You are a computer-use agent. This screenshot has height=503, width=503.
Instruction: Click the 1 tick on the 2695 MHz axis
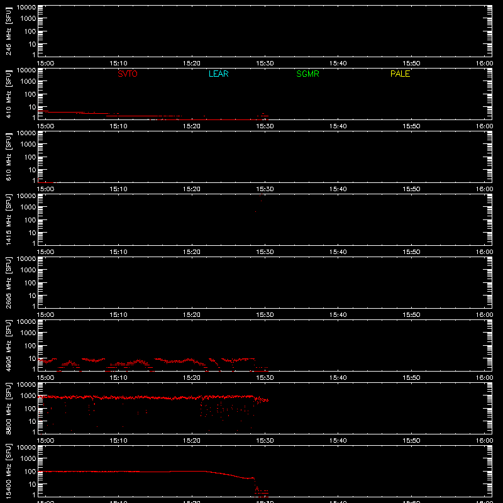34,306
